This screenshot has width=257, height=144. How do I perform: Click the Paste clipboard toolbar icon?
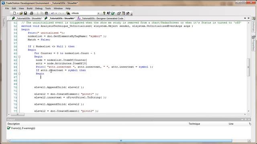(47, 13)
